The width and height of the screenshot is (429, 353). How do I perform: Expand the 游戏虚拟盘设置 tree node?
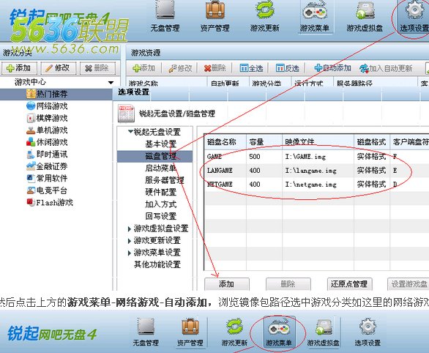130,228
